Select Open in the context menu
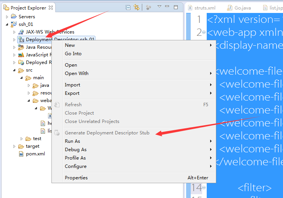Screen dimensions: 283x198 [x=139, y=65]
